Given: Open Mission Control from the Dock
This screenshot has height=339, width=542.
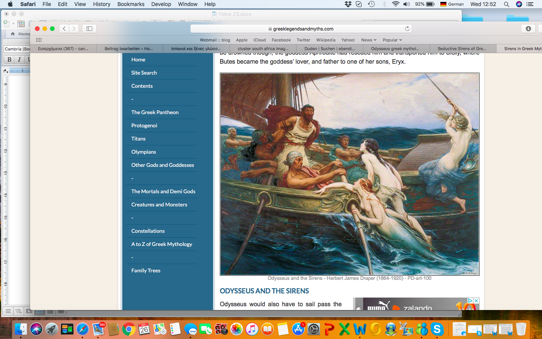Looking at the screenshot, I should (67, 329).
